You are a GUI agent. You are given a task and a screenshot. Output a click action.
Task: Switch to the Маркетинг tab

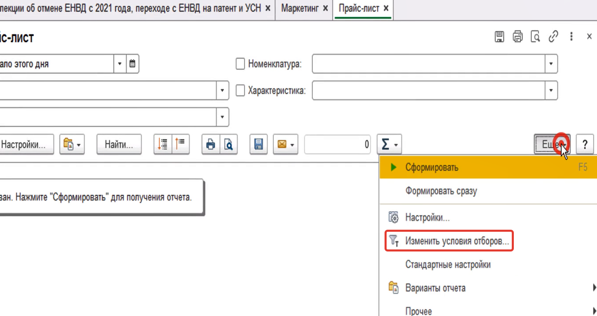(300, 8)
